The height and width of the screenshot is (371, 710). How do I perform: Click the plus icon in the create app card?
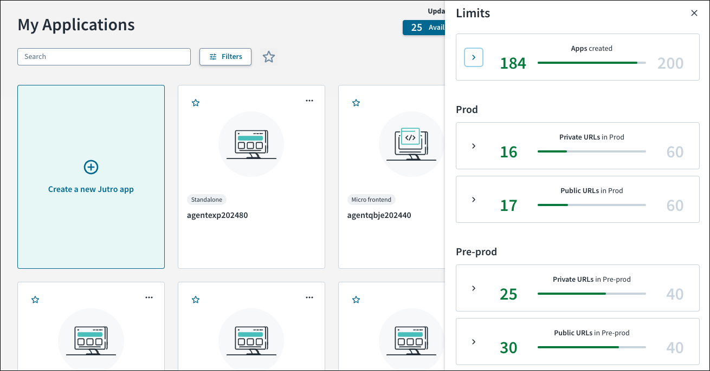pyautogui.click(x=91, y=167)
